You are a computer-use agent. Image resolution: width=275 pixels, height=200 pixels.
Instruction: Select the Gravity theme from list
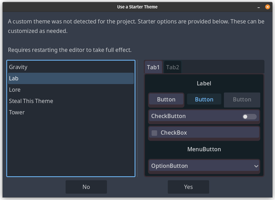18,67
